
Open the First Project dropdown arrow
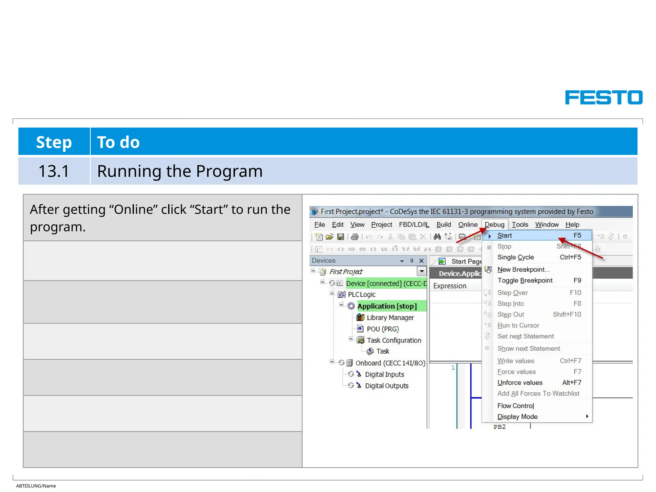[x=422, y=272]
